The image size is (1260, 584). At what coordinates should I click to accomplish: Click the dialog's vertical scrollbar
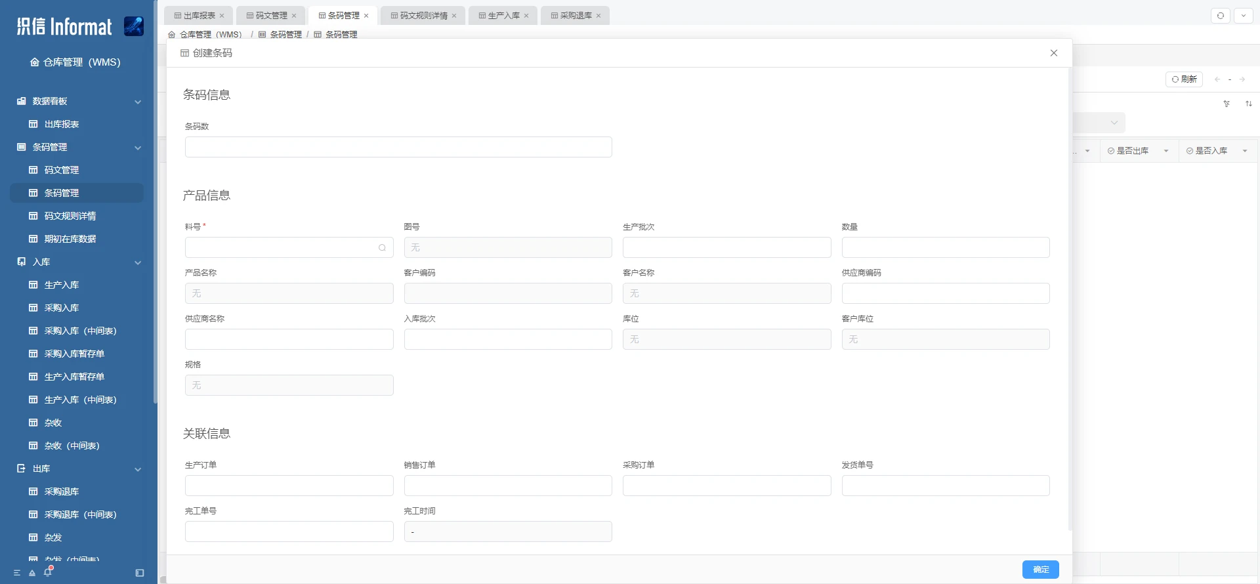(x=1070, y=299)
